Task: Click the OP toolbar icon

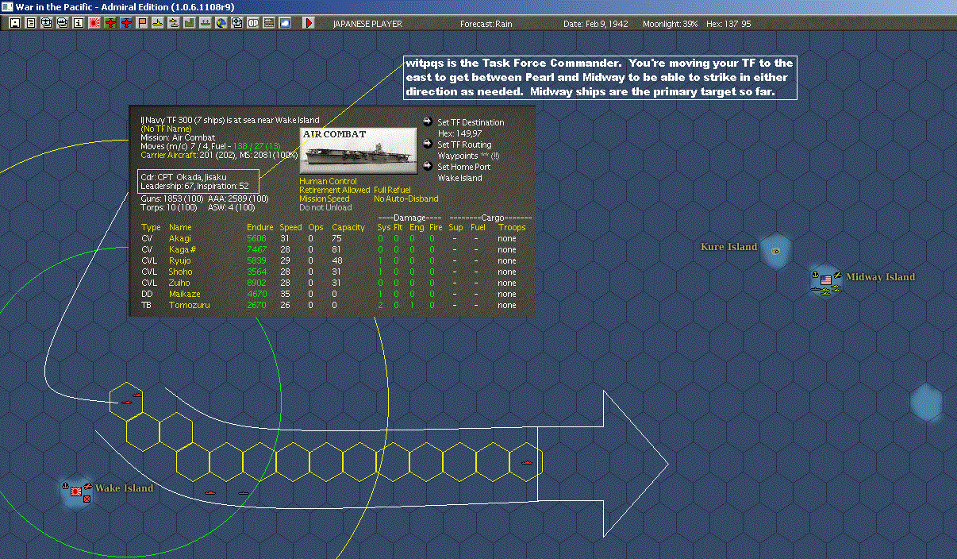Action: tap(252, 23)
